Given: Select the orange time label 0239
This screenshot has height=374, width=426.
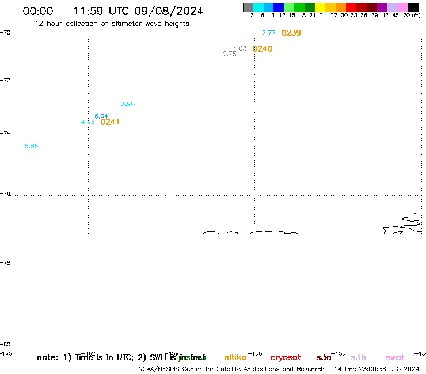Looking at the screenshot, I should (x=291, y=33).
